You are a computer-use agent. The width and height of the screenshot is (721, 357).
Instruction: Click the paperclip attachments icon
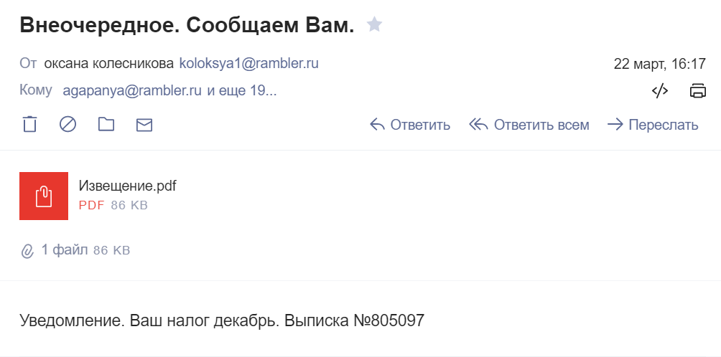(x=27, y=251)
